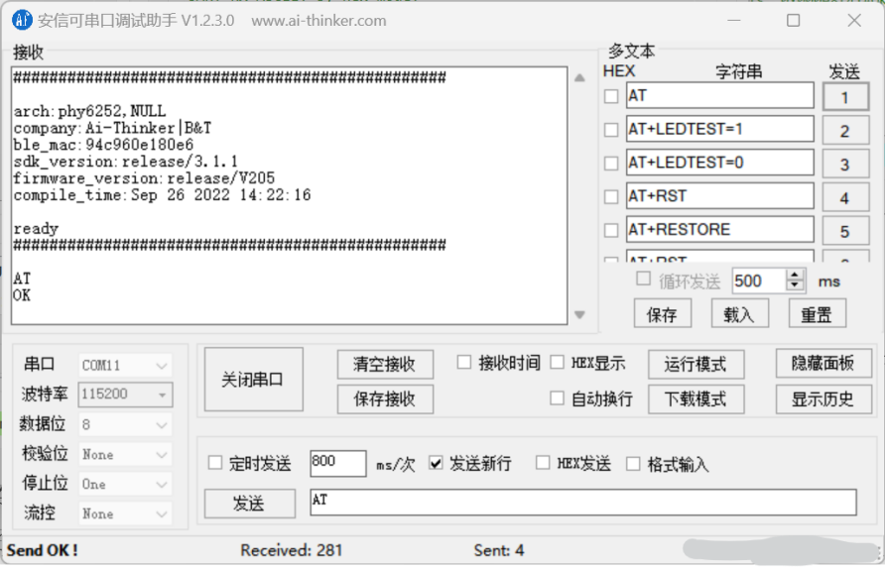The height and width of the screenshot is (568, 886).
Task: Click the Received: 281 status counter
Action: tap(292, 550)
